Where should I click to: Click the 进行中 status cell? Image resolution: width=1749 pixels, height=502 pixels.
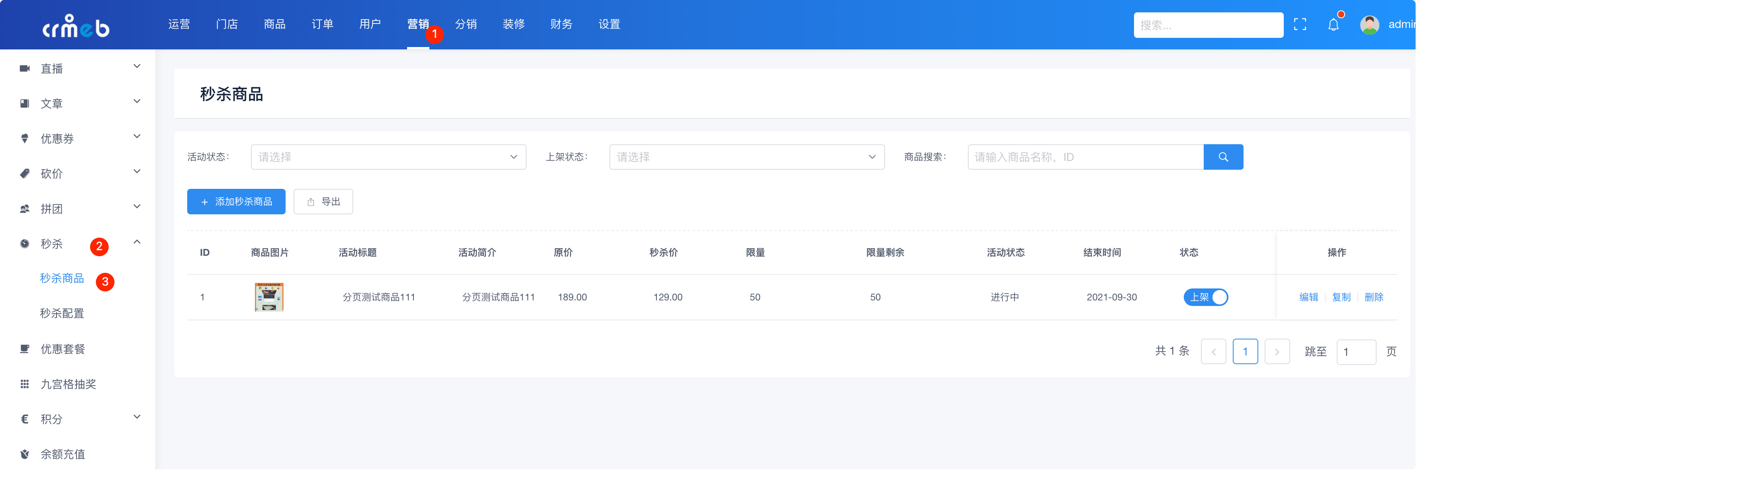coord(1004,297)
